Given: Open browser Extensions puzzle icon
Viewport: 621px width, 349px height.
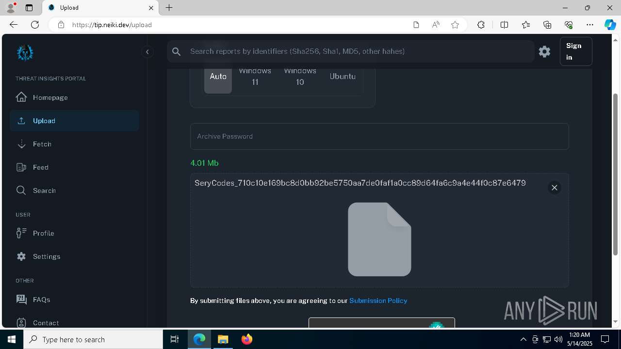Looking at the screenshot, I should (481, 25).
